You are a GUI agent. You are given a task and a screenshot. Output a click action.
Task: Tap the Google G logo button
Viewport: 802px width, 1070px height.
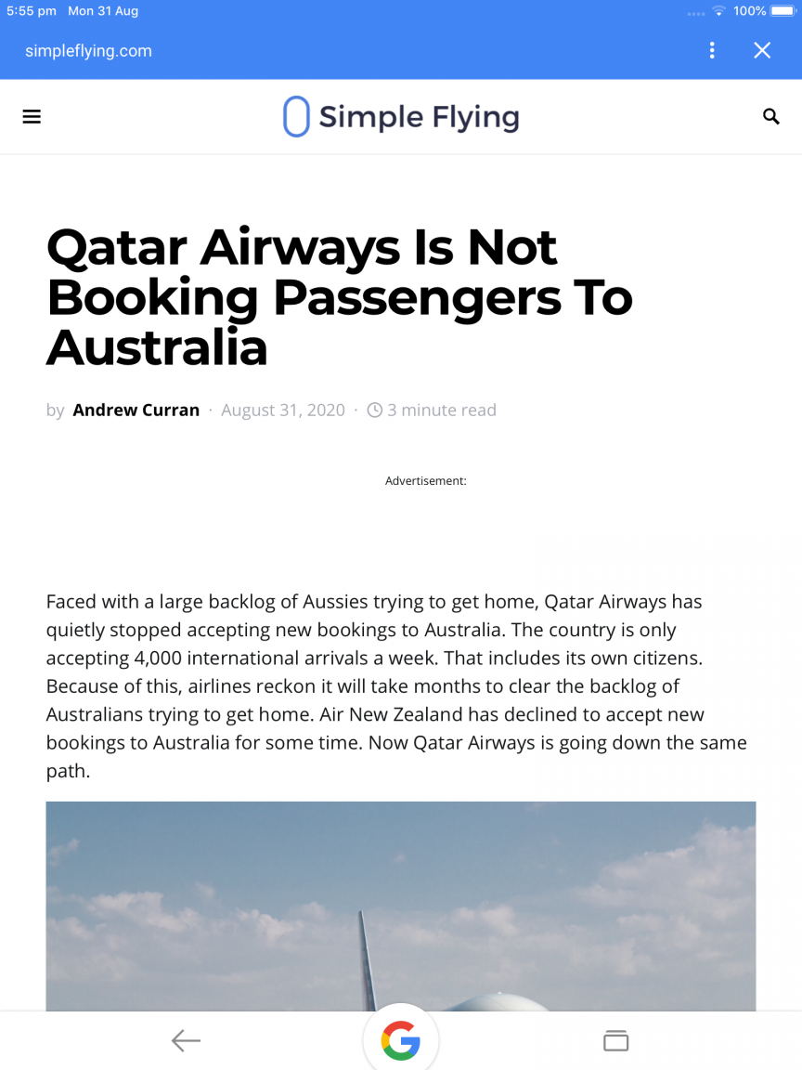(x=400, y=1040)
